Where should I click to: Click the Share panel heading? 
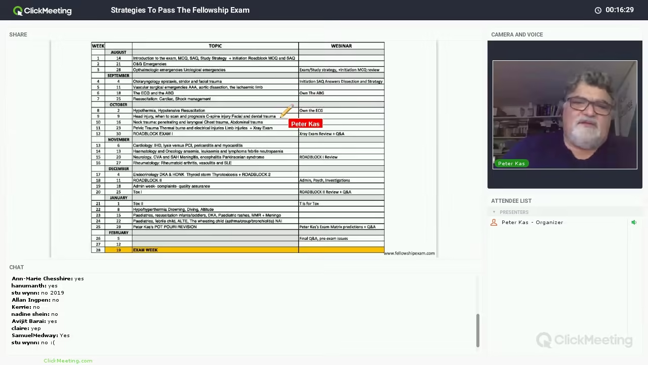(x=18, y=34)
